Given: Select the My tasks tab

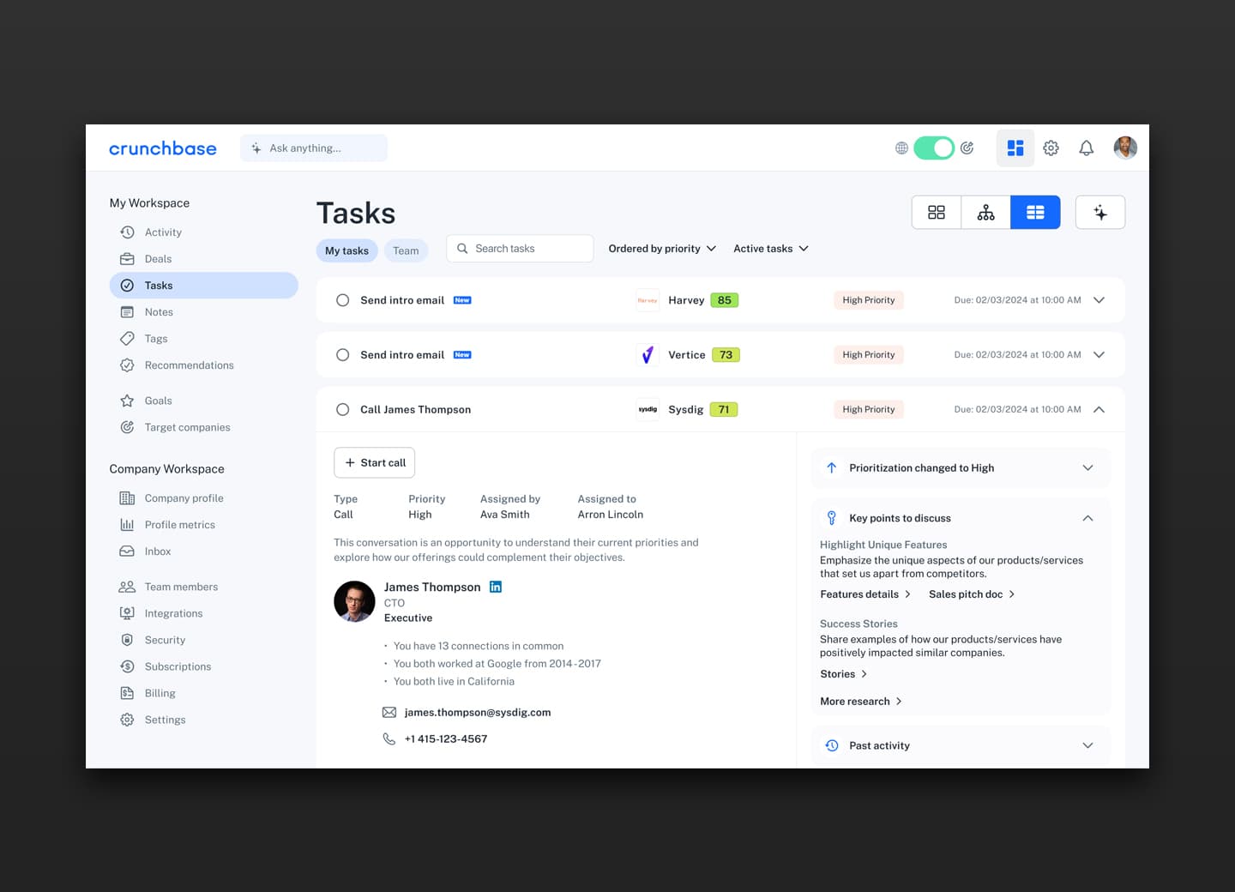Looking at the screenshot, I should [346, 250].
